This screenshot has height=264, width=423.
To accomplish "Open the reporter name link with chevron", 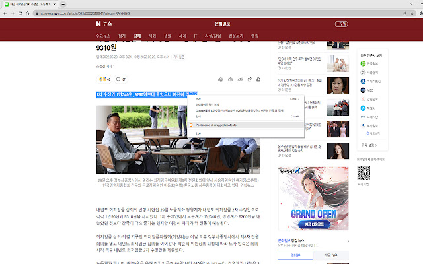I will (106, 66).
